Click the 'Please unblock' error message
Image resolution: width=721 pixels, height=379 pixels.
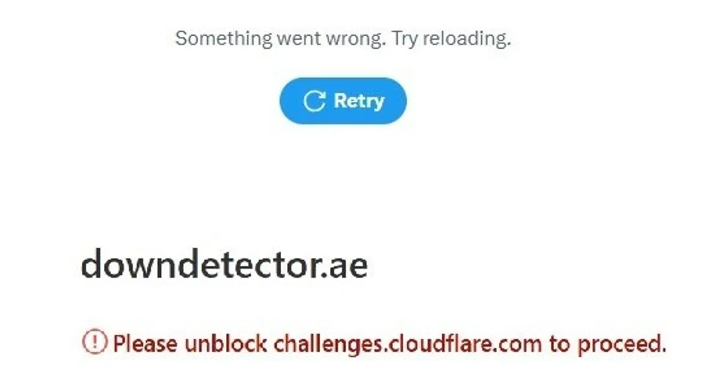click(390, 344)
